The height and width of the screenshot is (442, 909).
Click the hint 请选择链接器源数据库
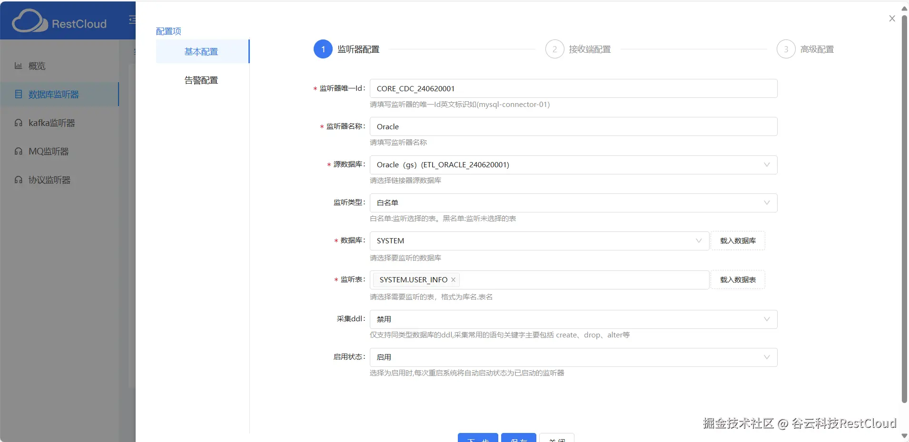tap(405, 181)
